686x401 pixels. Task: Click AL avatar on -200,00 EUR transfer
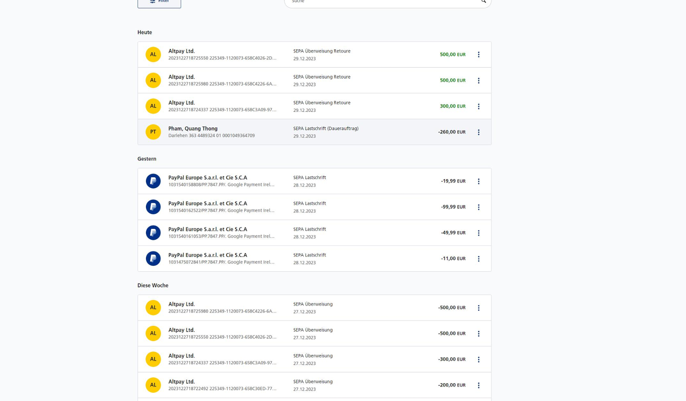pos(153,385)
